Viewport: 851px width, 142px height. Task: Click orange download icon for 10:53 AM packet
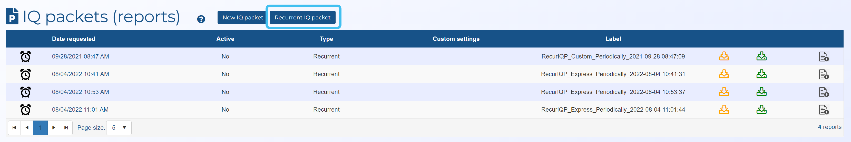coord(724,92)
